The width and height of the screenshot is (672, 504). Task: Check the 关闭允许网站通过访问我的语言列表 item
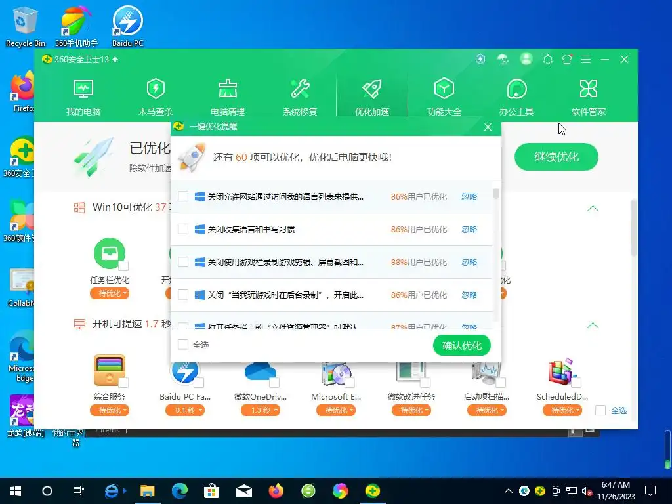click(x=183, y=196)
